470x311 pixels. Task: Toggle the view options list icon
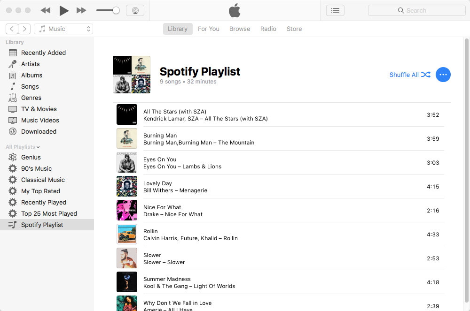pyautogui.click(x=335, y=10)
